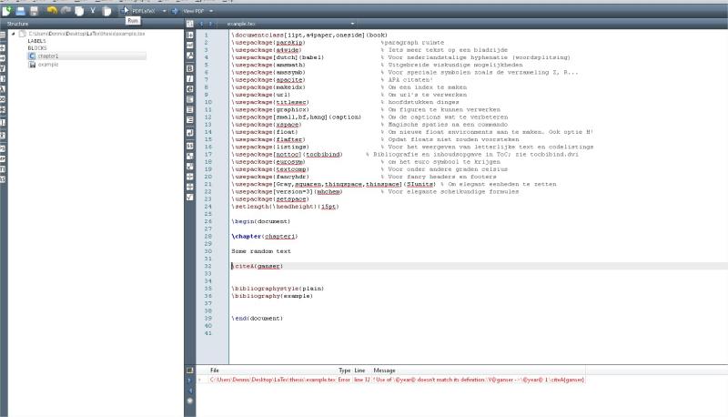Select LABELS in the Structure tree
Screen dimensions: 728x417
[x=36, y=41]
